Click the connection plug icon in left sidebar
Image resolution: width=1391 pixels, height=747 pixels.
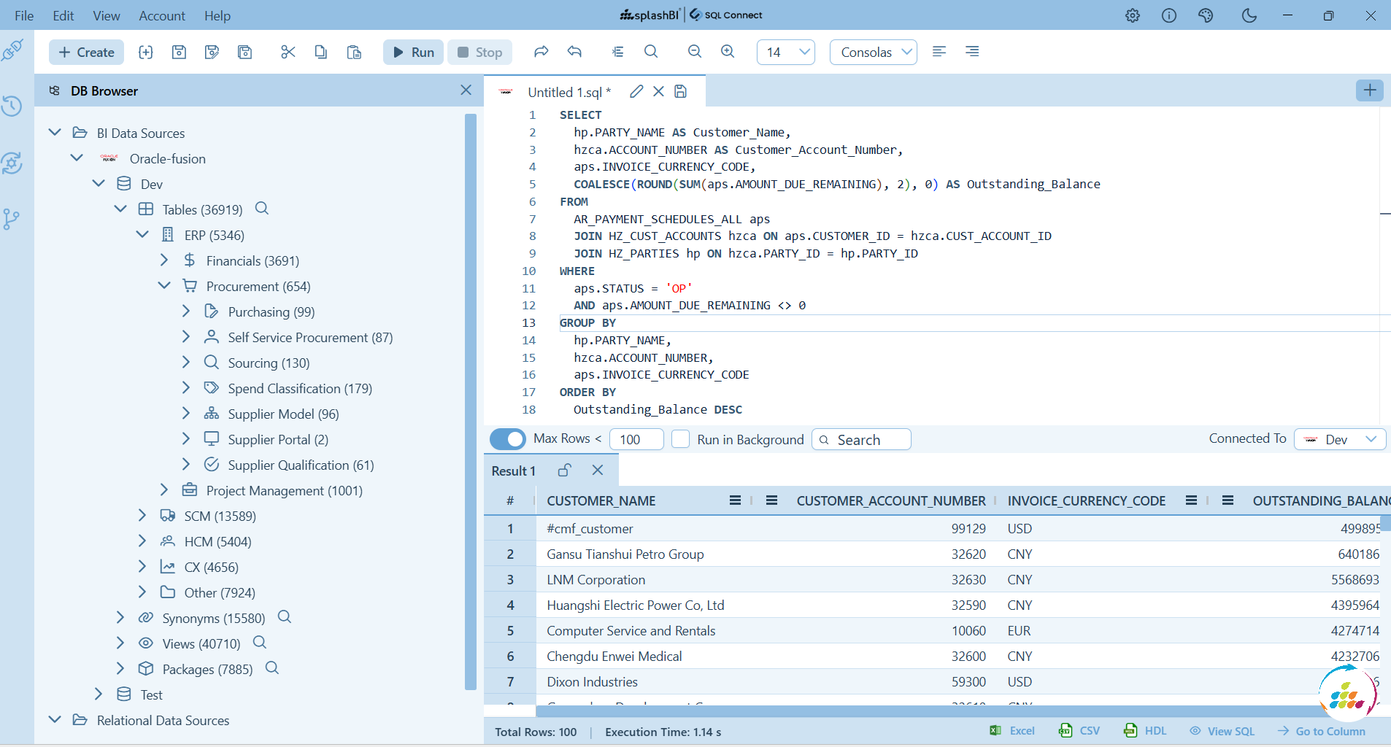(x=12, y=50)
